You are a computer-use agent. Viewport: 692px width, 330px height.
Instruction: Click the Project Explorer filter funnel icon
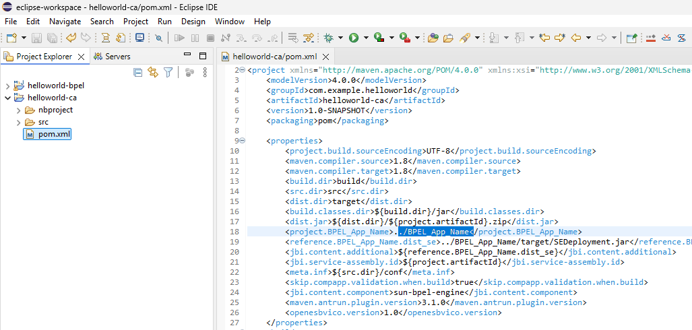(168, 73)
